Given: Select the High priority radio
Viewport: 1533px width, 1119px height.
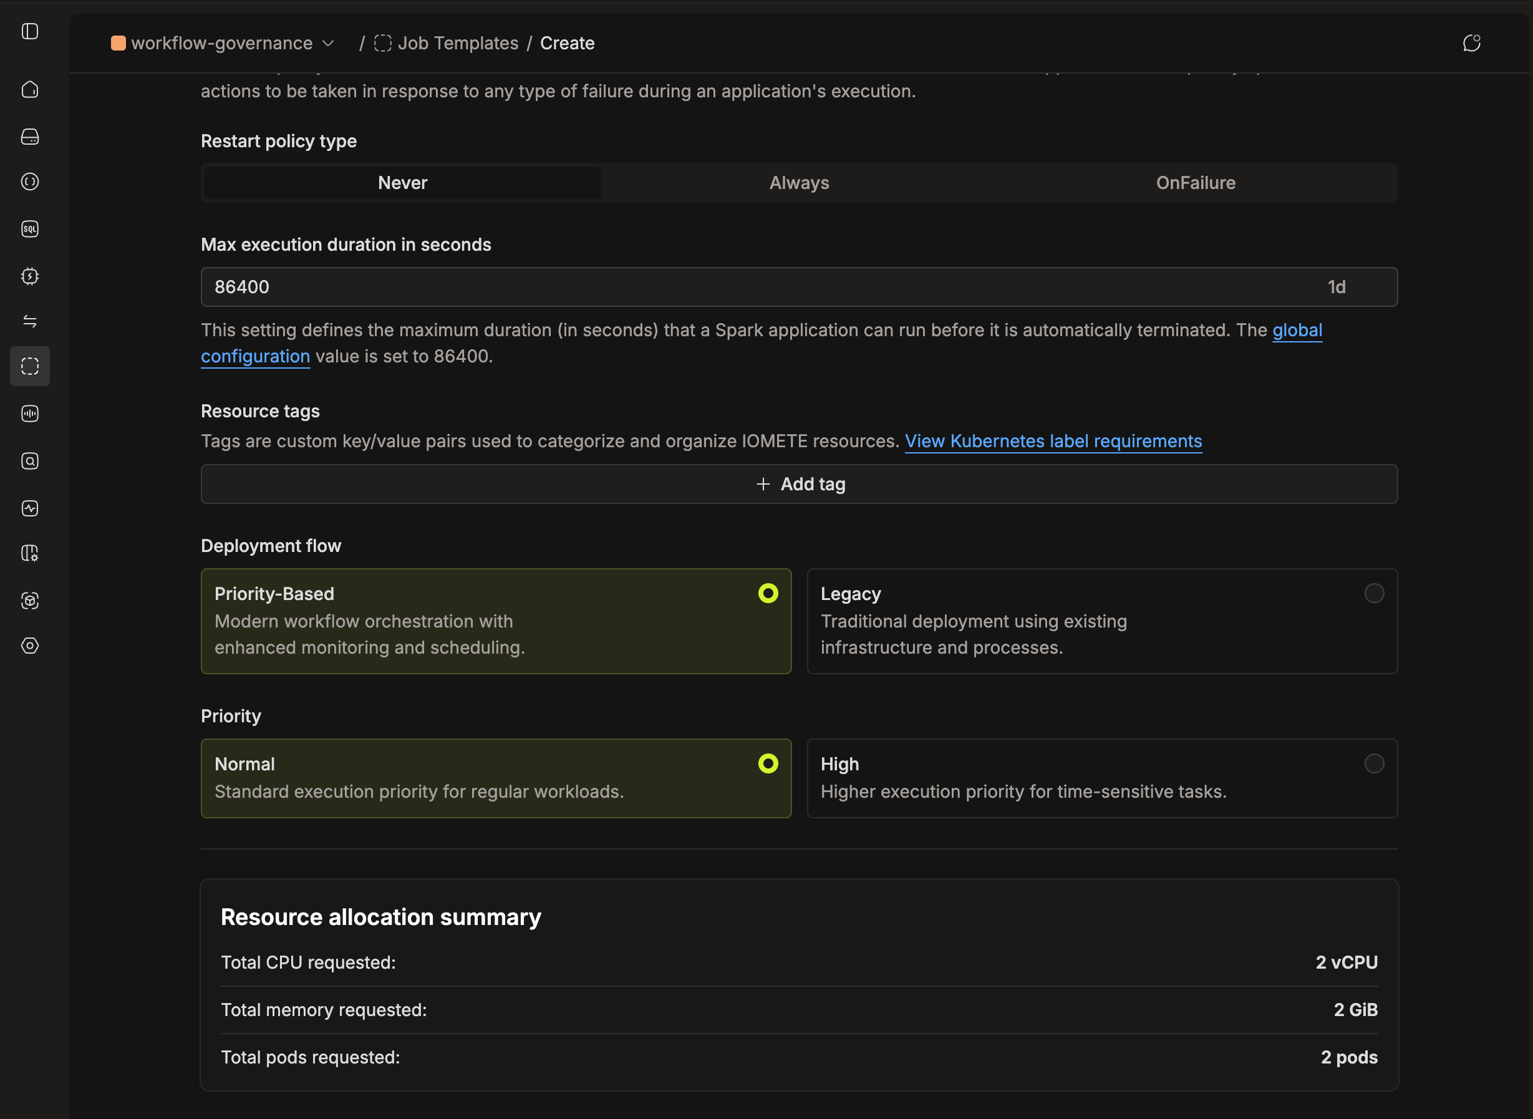Looking at the screenshot, I should pyautogui.click(x=1374, y=763).
